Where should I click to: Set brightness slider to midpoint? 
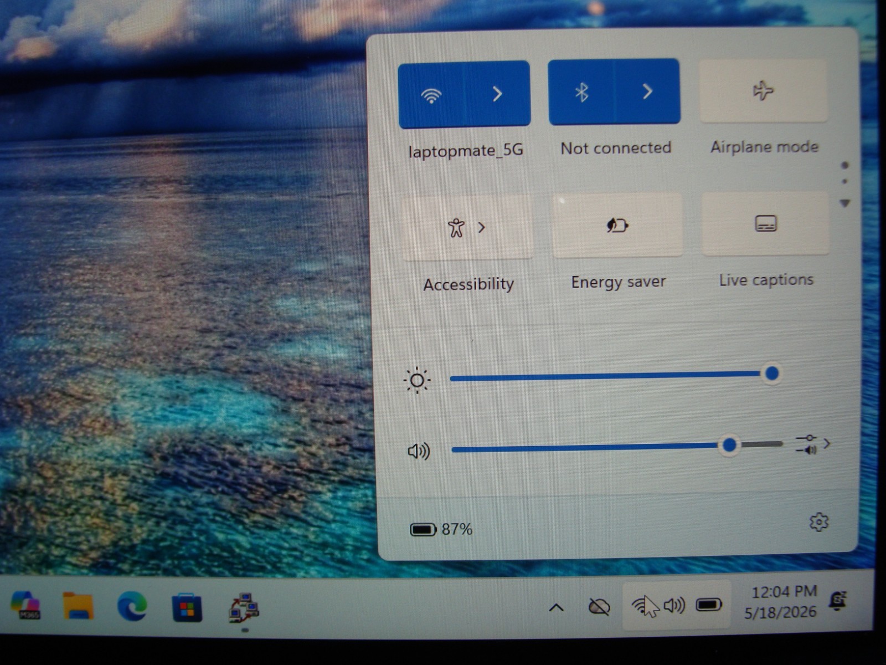click(x=611, y=376)
